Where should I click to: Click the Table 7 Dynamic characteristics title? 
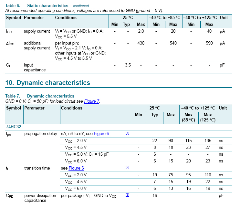(x=40, y=96)
